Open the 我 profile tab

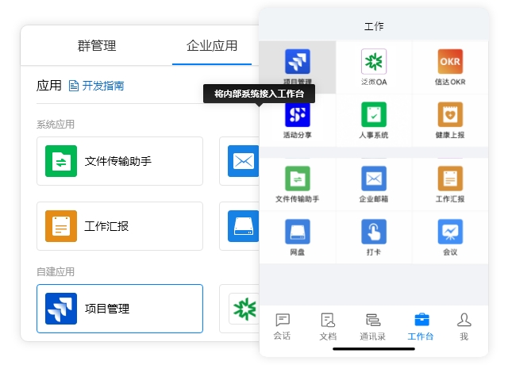pos(464,326)
